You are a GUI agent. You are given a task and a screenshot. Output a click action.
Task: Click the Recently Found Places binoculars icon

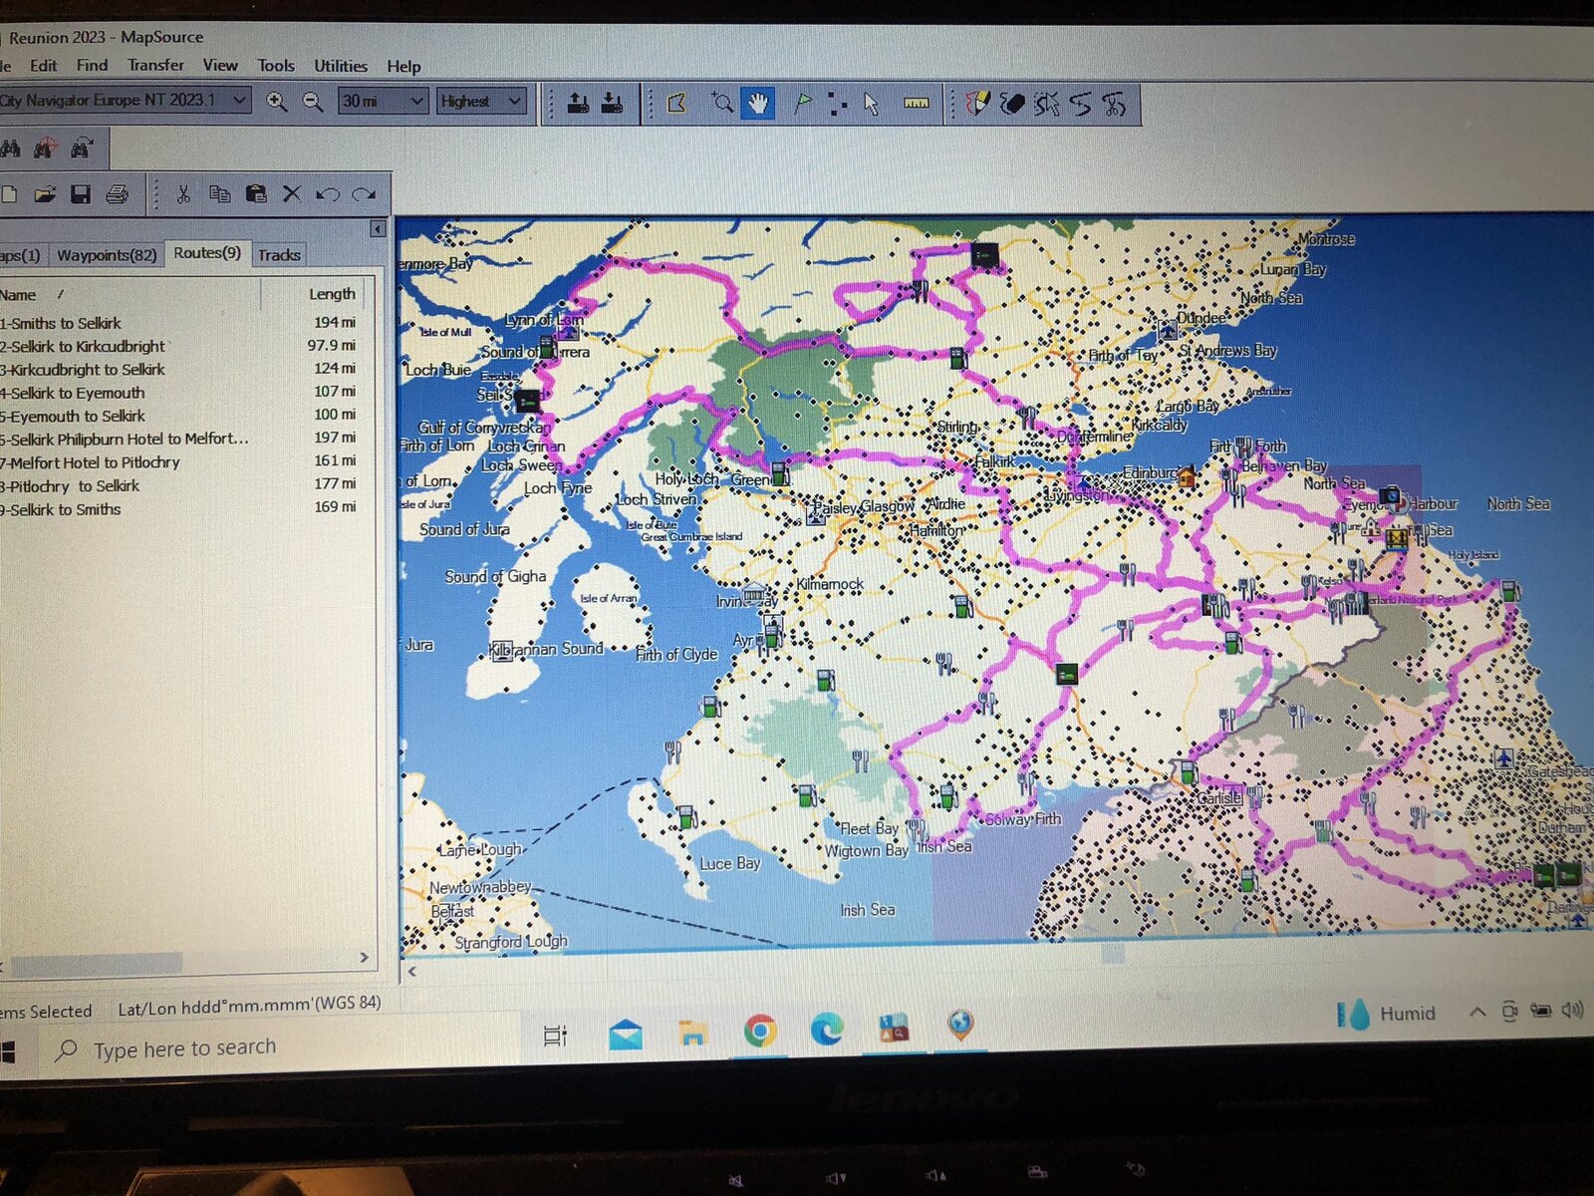coord(82,149)
